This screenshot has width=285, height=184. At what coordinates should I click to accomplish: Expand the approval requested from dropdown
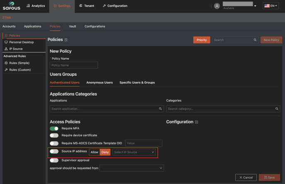[x=131, y=168]
